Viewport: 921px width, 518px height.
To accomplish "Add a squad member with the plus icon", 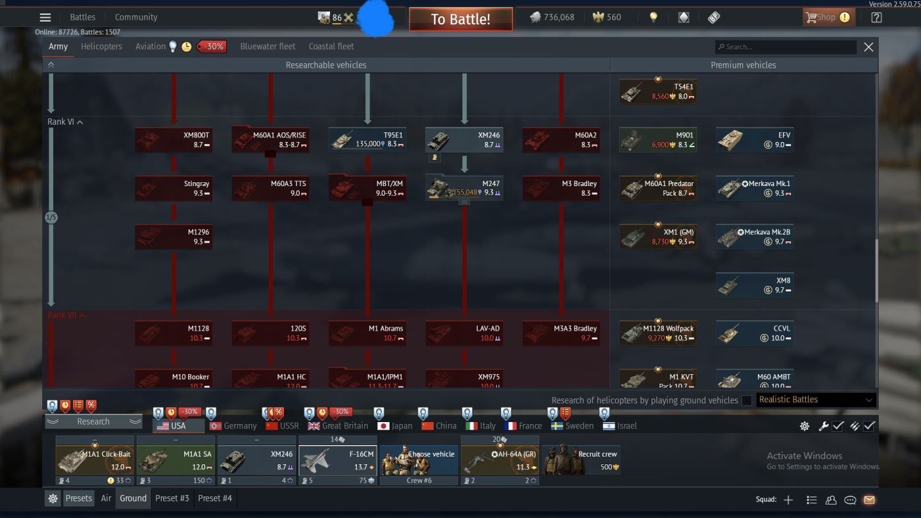I will click(788, 499).
